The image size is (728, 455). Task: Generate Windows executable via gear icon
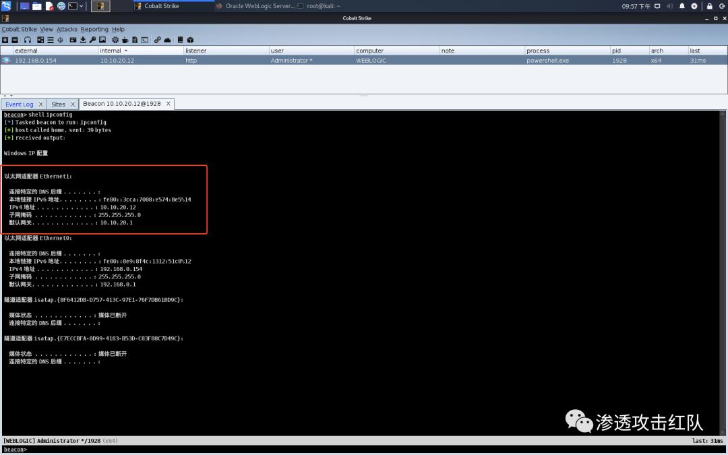point(115,40)
